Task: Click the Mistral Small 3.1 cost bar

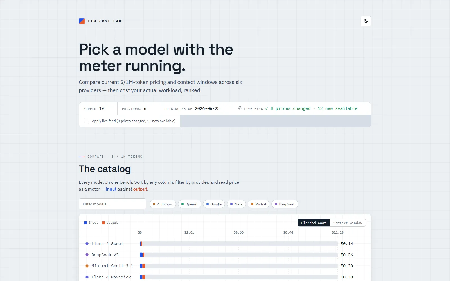Action: [x=238, y=266]
